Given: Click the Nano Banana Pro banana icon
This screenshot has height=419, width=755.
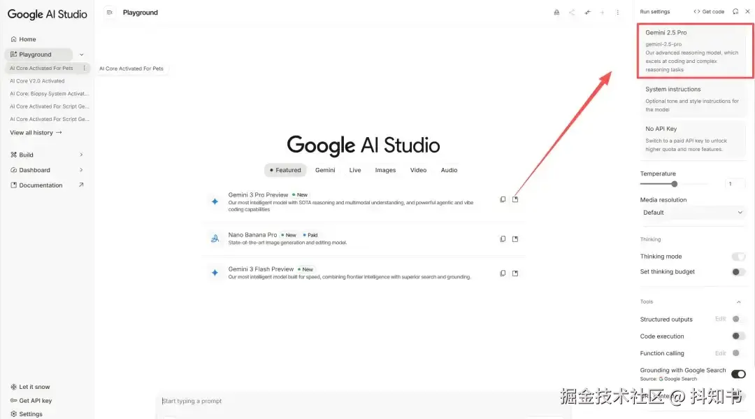Looking at the screenshot, I should (x=215, y=239).
